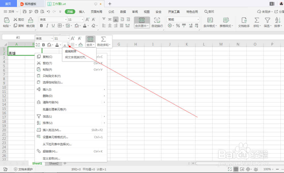The width and height of the screenshot is (284, 173).
Task: Click the ribbon Copy (复制) icon
Action: pos(15,26)
